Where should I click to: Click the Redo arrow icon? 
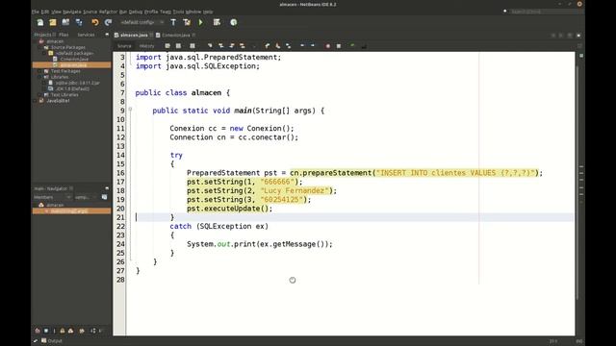coord(109,22)
